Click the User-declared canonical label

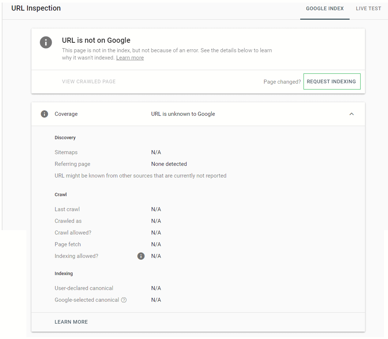(84, 288)
